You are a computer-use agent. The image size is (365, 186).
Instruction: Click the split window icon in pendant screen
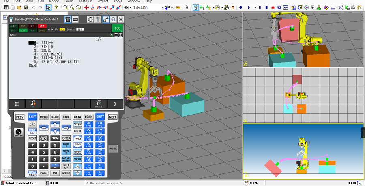pyautogui.click(x=120, y=35)
